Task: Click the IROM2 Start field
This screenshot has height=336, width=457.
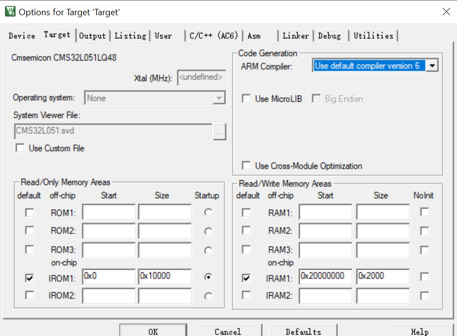Action: pyautogui.click(x=109, y=296)
